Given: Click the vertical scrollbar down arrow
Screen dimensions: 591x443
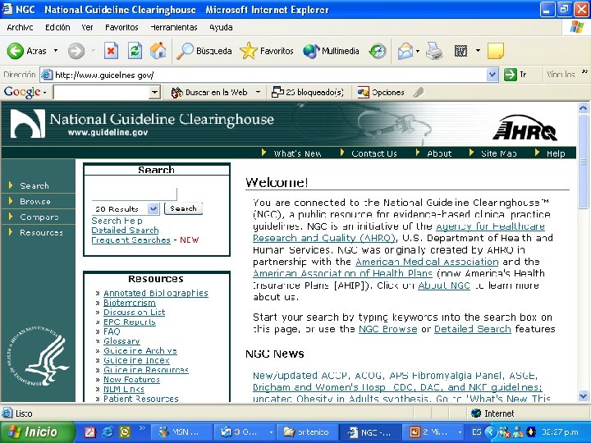Looking at the screenshot, I should pos(583,396).
